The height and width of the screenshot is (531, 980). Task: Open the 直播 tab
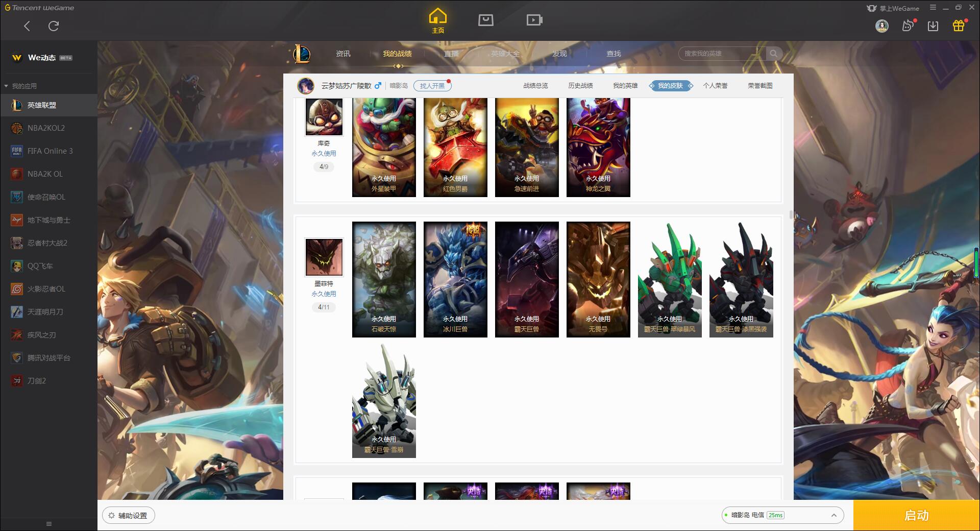tap(451, 54)
